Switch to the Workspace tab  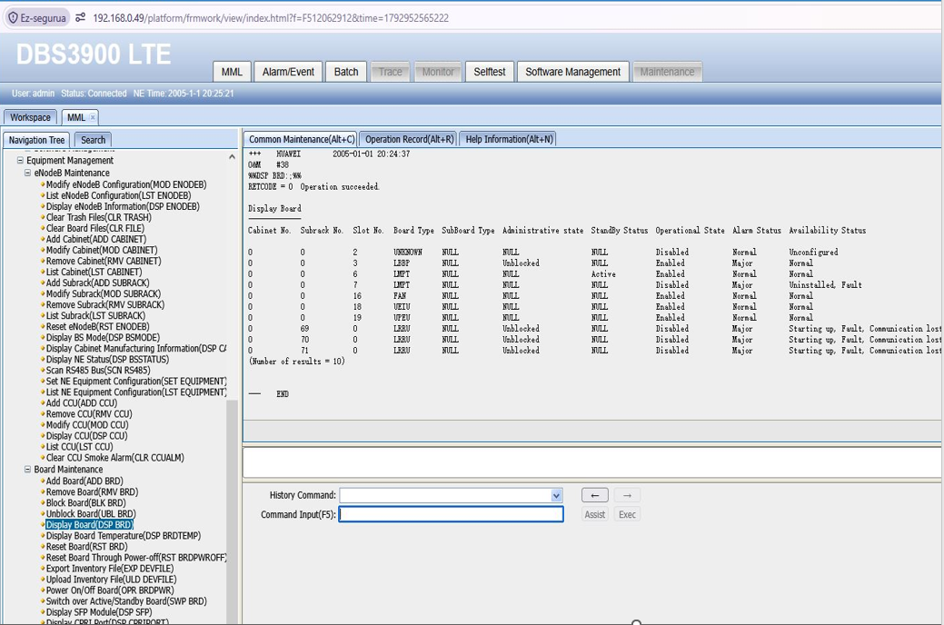tap(30, 117)
